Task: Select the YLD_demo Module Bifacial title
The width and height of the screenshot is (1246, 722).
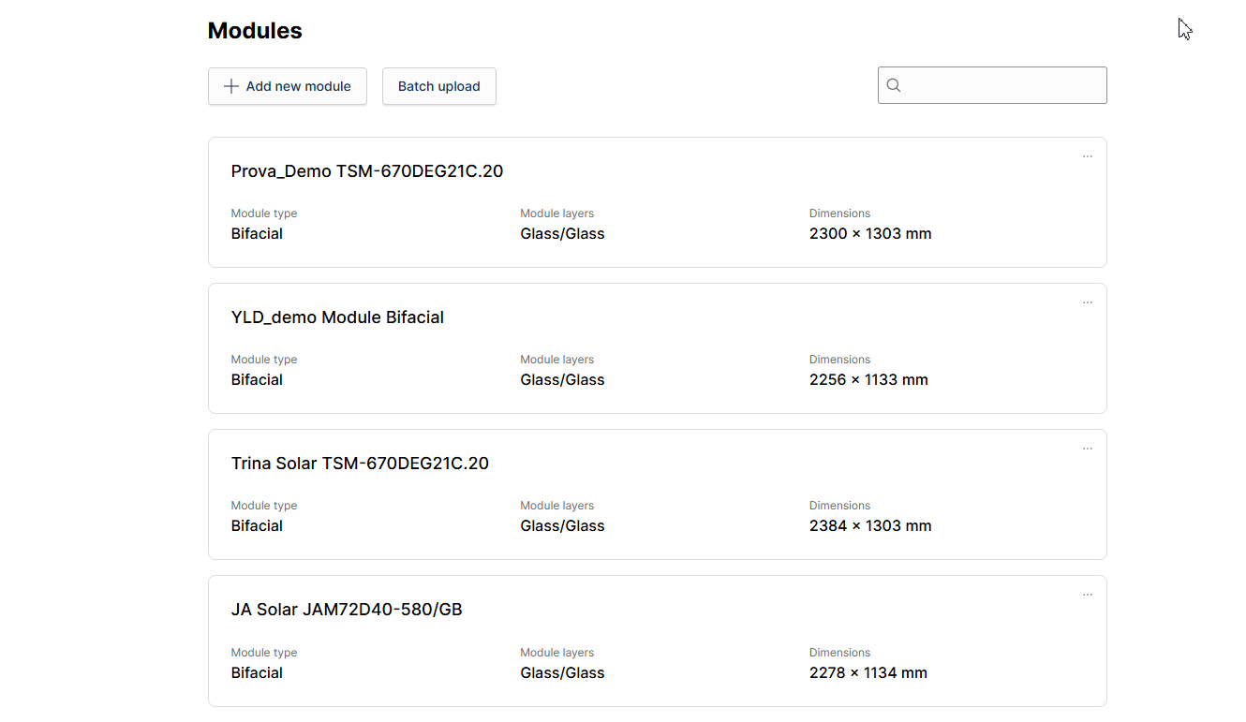Action: [337, 317]
